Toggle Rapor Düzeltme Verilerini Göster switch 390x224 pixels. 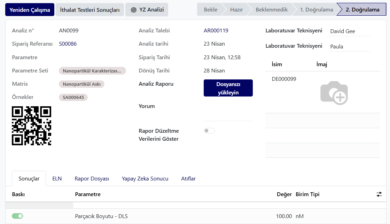click(209, 131)
